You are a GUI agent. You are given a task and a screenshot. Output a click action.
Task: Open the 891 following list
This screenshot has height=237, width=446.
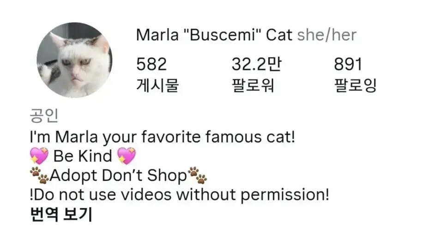pyautogui.click(x=355, y=74)
